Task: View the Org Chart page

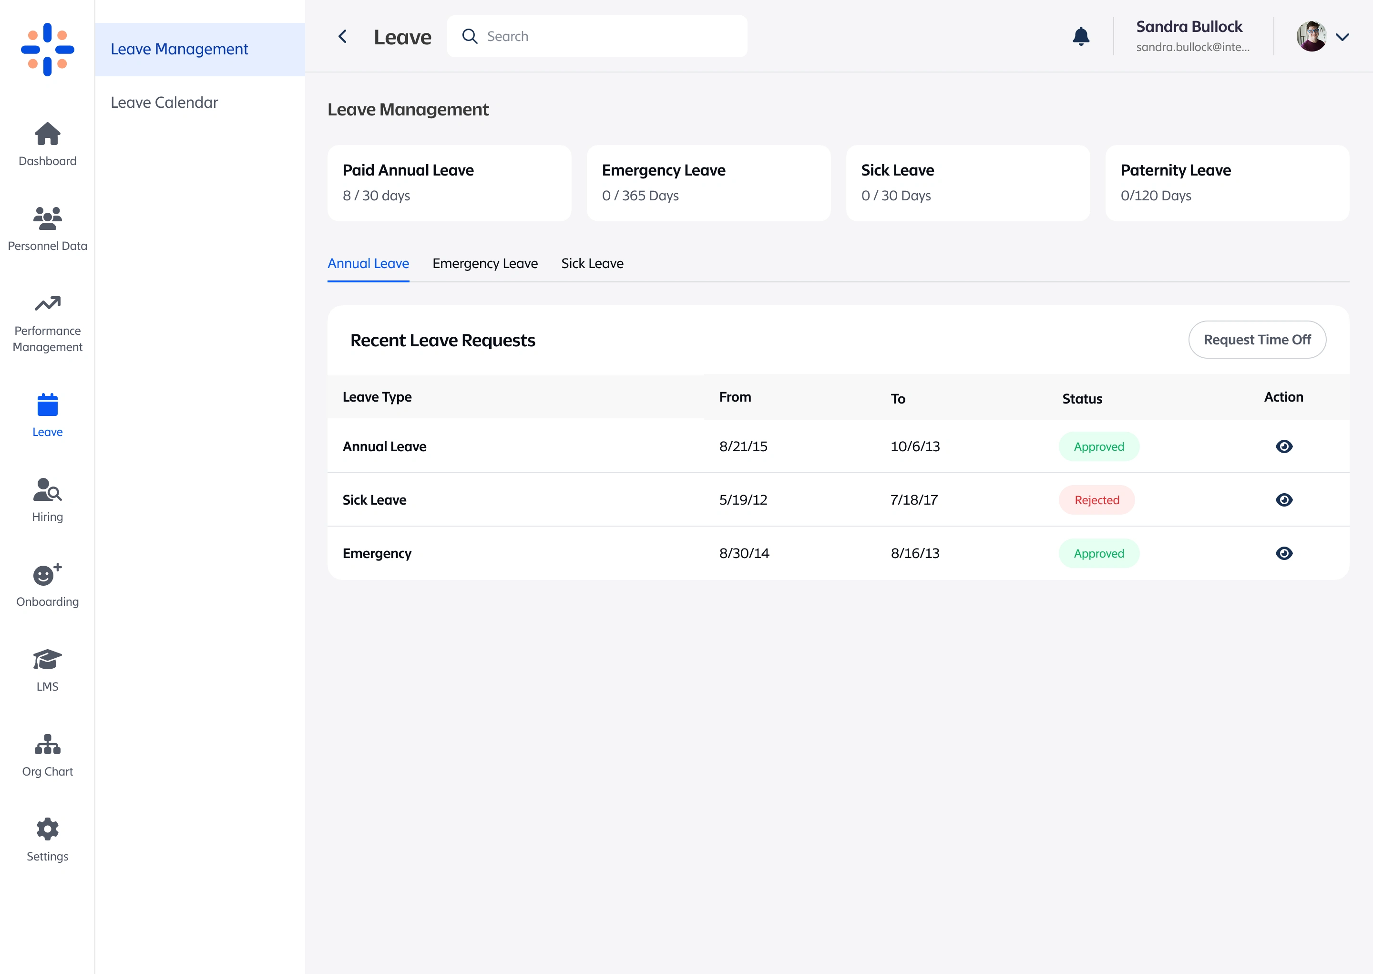Action: click(x=47, y=745)
